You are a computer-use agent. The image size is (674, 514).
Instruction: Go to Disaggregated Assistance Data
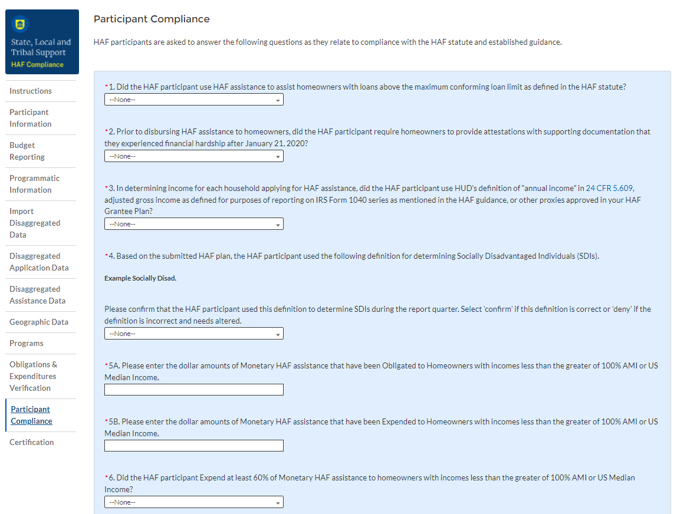click(x=37, y=295)
